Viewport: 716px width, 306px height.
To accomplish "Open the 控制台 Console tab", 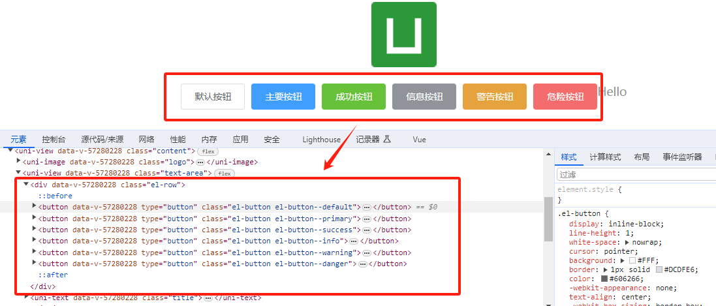I will pos(54,140).
